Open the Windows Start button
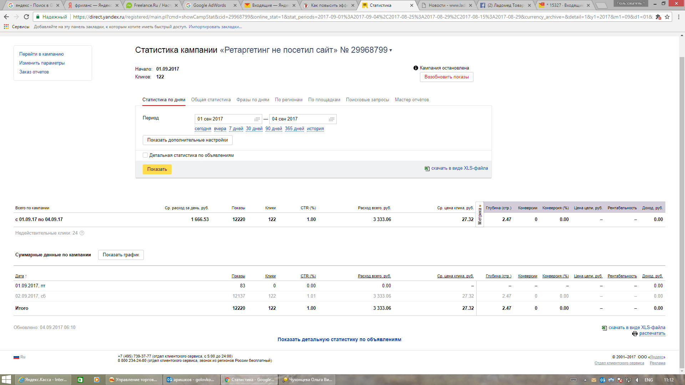The height and width of the screenshot is (385, 685). tap(6, 380)
